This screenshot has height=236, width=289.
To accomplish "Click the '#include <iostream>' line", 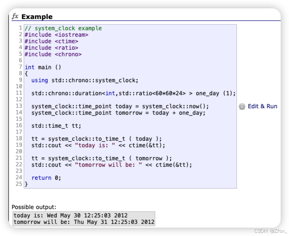I will pyautogui.click(x=56, y=35).
